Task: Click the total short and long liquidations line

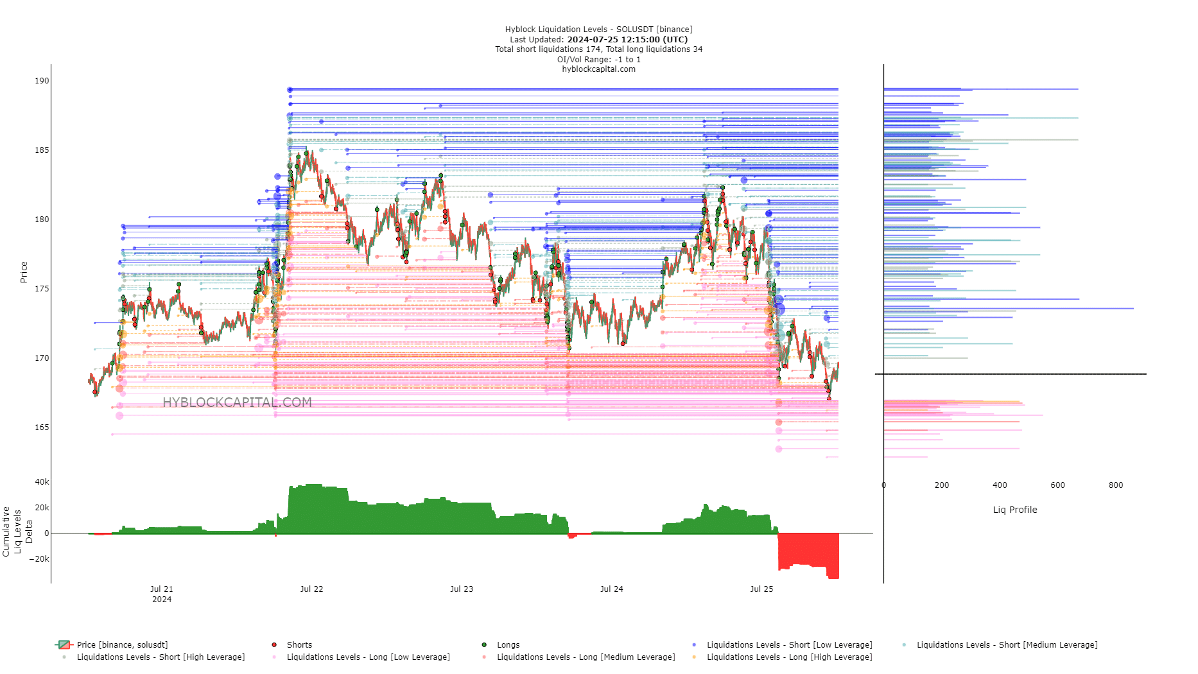Action: 598,49
